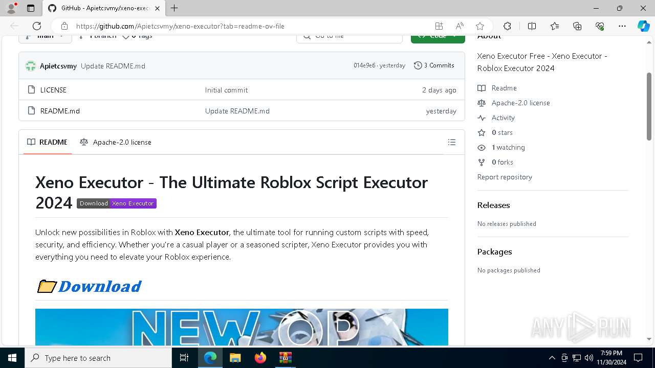
Task: Open the taskbar clock and date
Action: [612, 358]
